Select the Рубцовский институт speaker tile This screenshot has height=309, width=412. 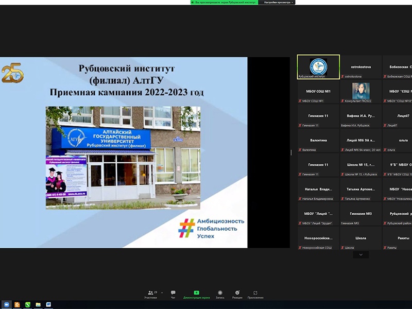coord(318,67)
